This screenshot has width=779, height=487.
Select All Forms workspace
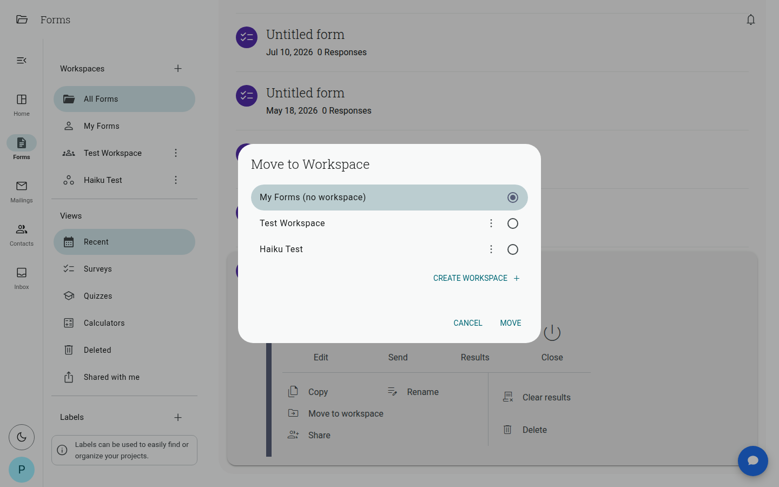pyautogui.click(x=124, y=99)
